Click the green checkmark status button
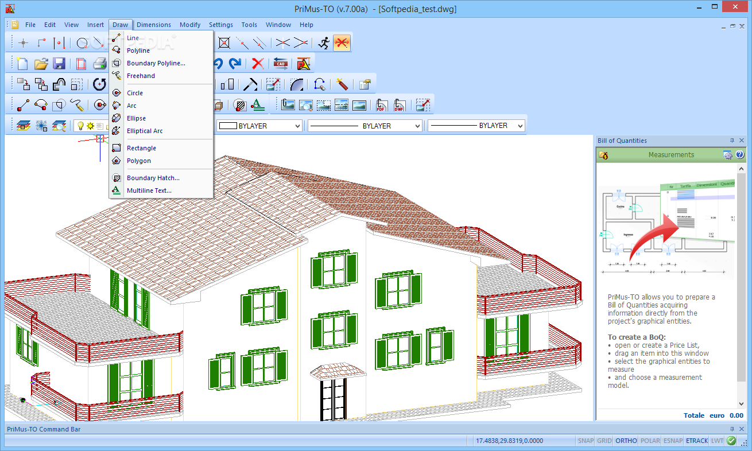752x451 pixels. 731,441
